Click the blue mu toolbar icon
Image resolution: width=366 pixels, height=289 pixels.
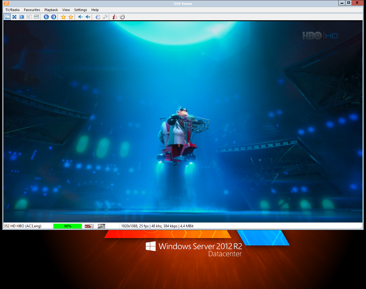[22, 17]
